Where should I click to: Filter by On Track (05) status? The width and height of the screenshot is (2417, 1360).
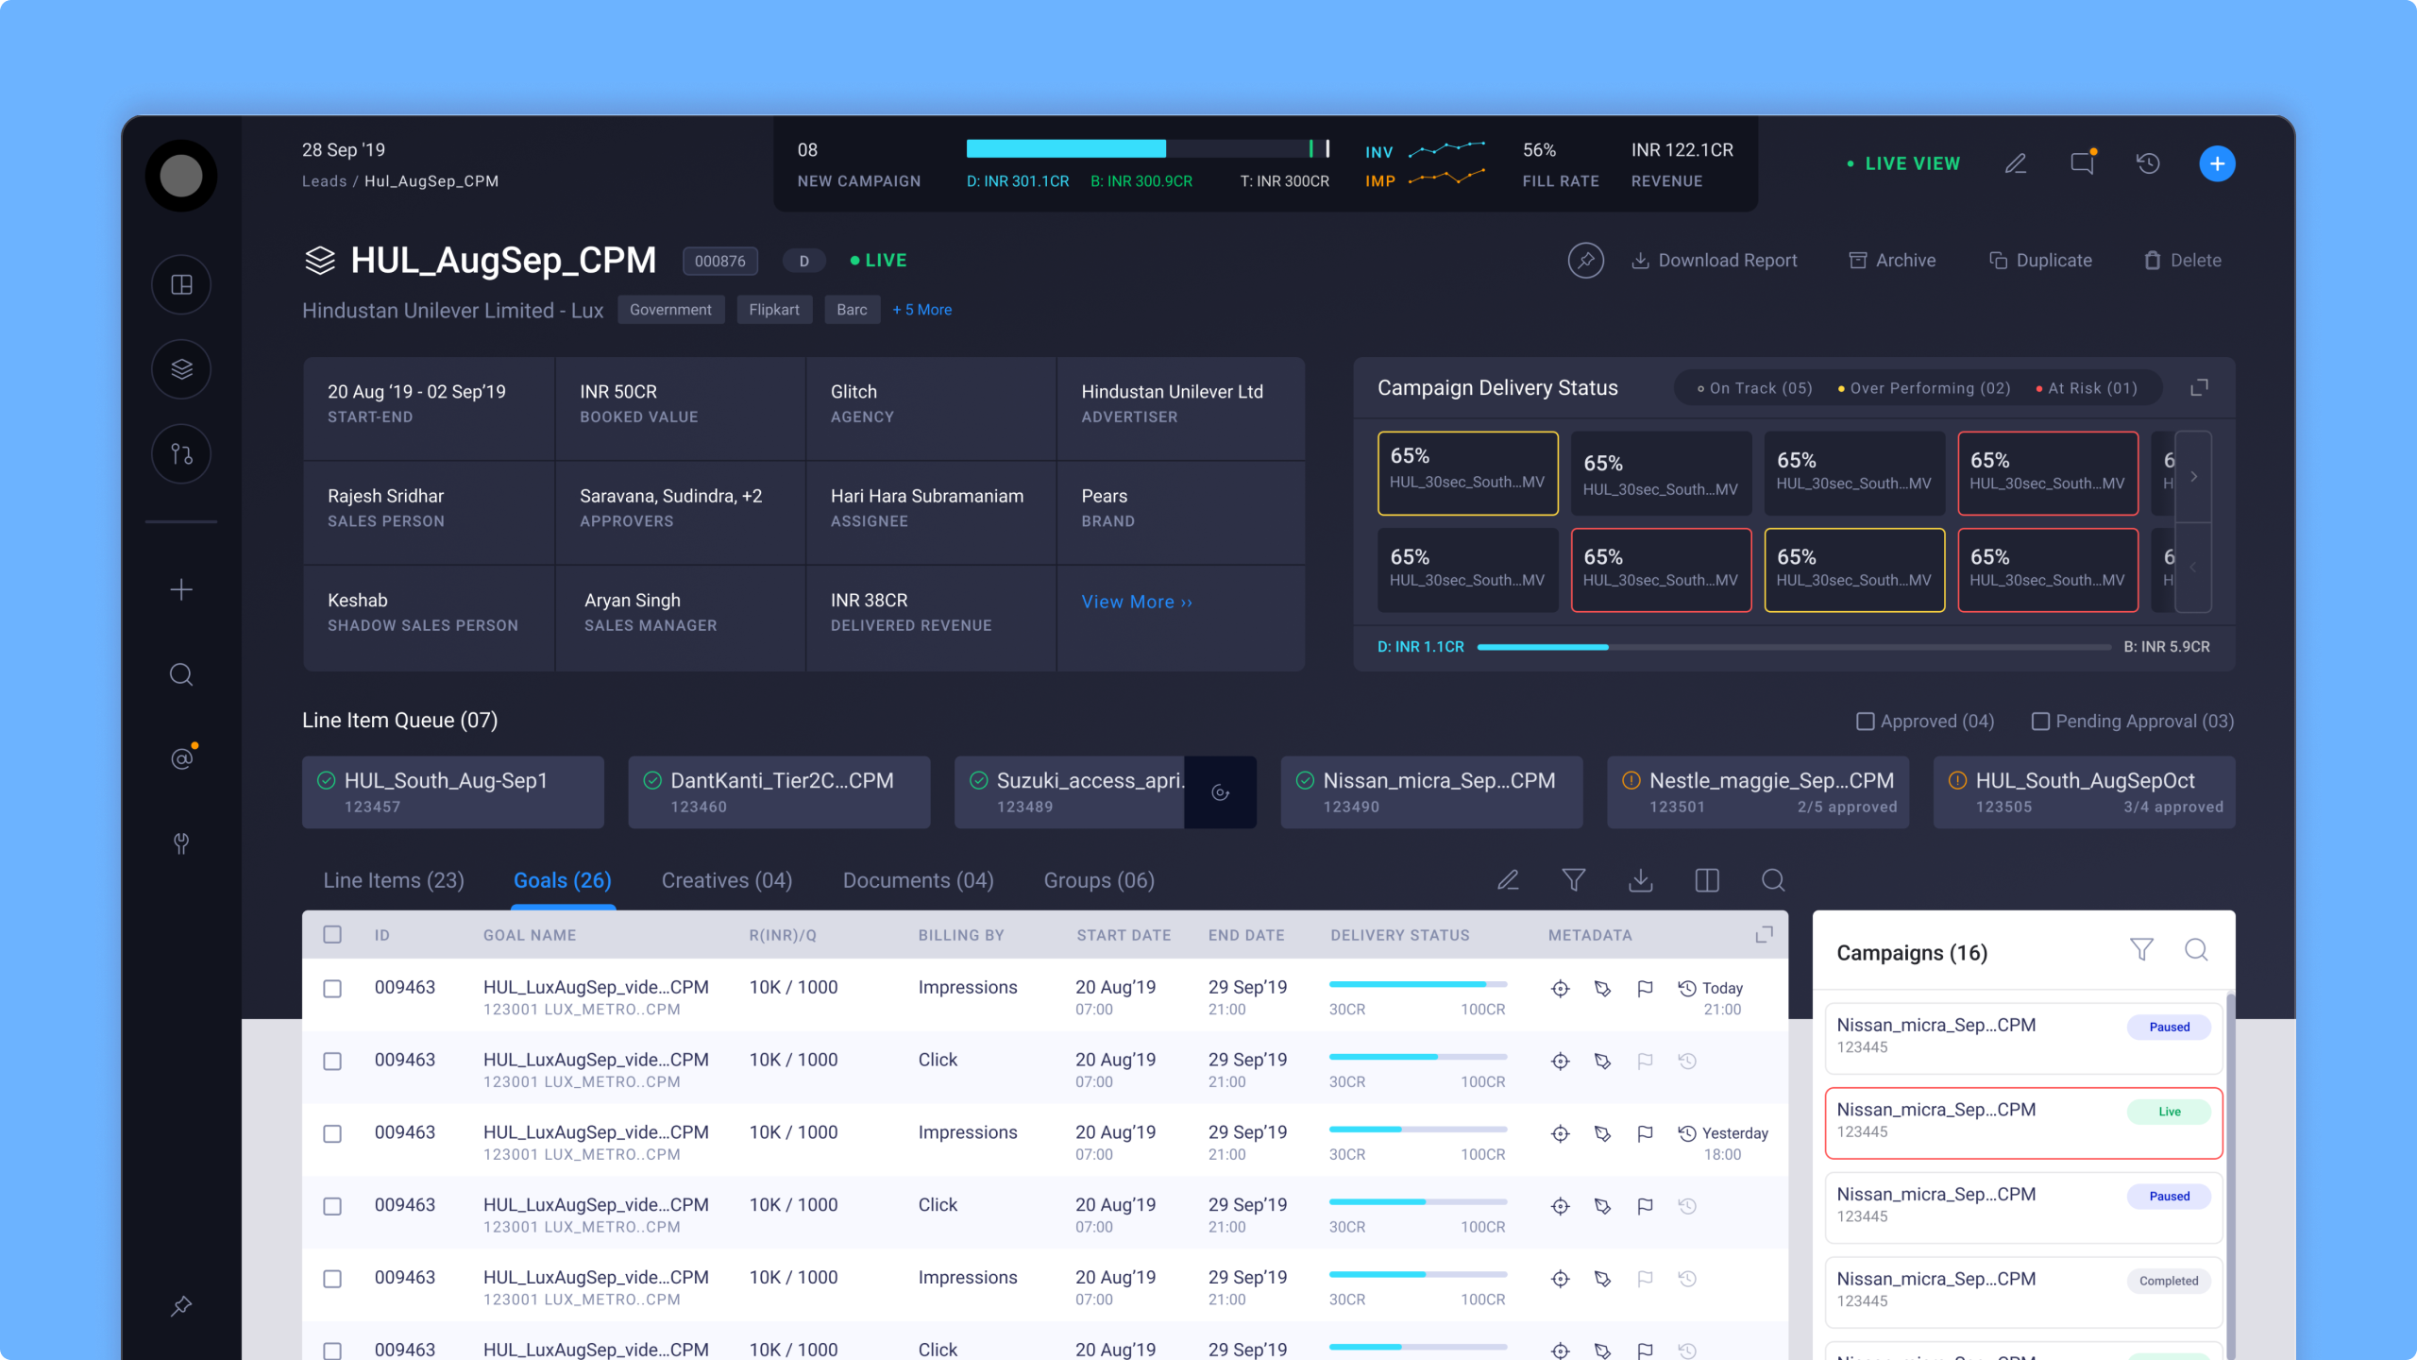(x=1754, y=388)
